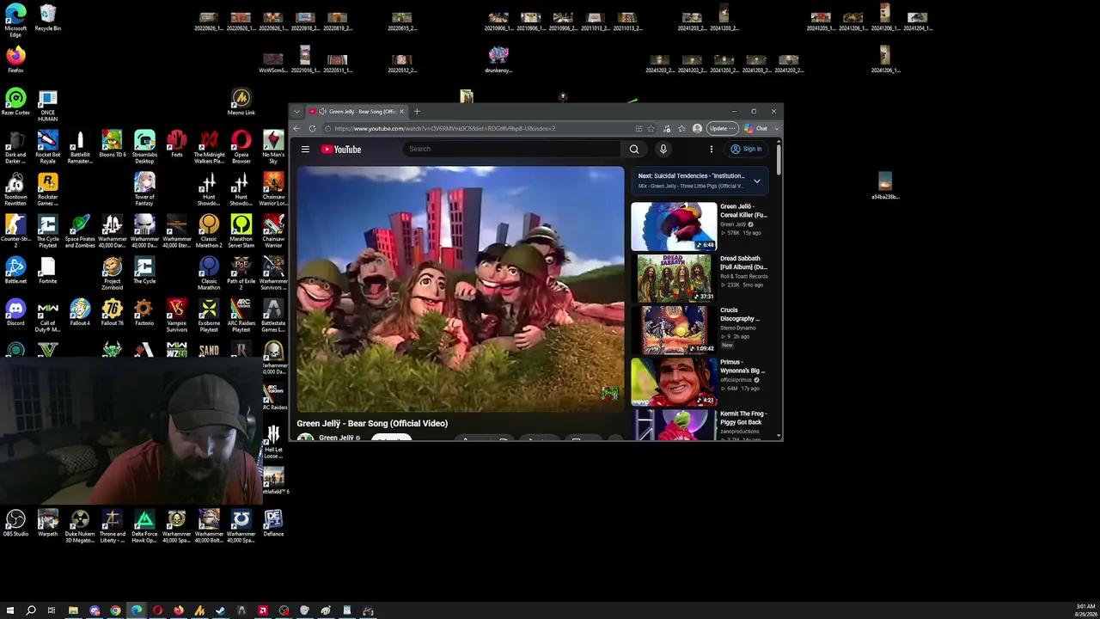Screen dimensions: 1100x619
Task: Select the Warpath desktop icon
Action: click(47, 524)
